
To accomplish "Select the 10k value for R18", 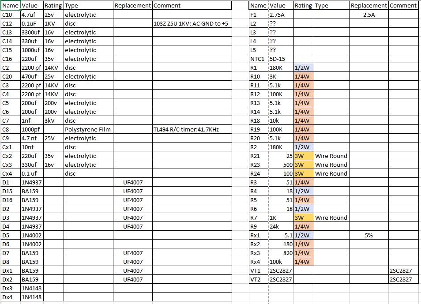I will pos(281,120).
